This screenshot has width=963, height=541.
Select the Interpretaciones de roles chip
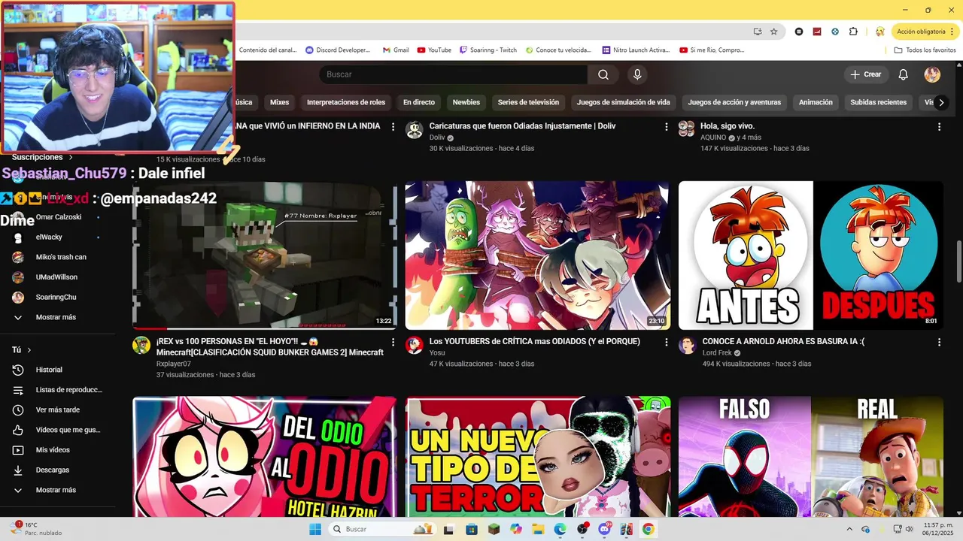click(x=346, y=102)
